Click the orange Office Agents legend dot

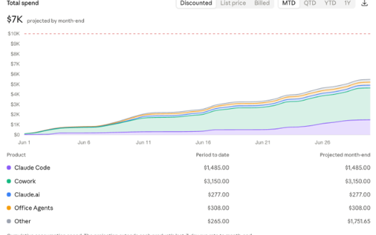point(9,208)
